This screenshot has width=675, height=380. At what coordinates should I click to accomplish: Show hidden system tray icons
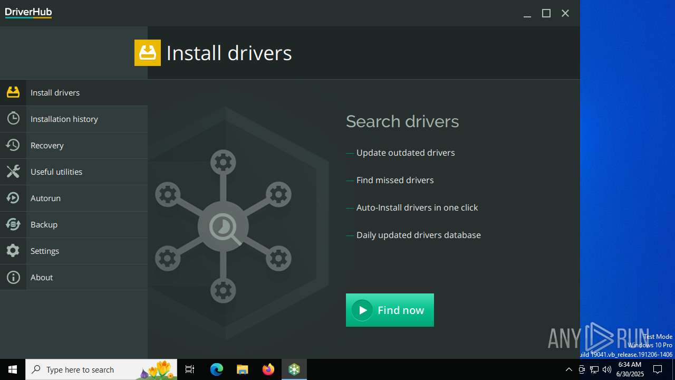point(568,369)
